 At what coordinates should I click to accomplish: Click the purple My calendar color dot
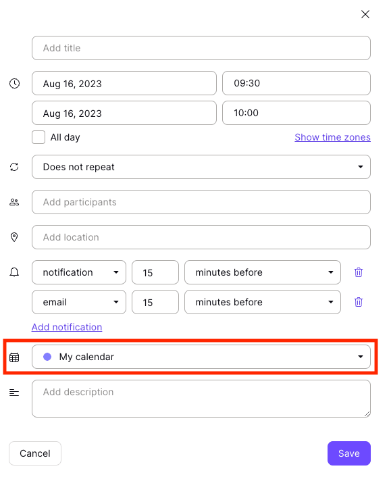(47, 357)
